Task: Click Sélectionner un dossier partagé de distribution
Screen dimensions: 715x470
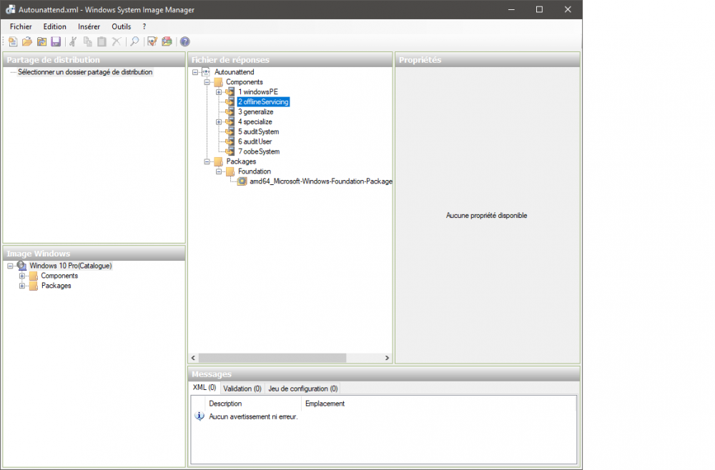Action: (x=84, y=72)
